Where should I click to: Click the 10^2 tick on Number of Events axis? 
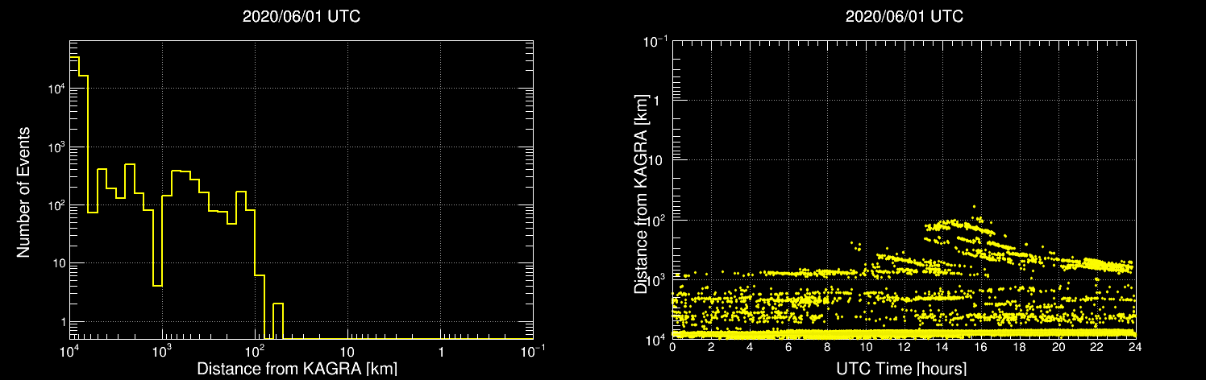pyautogui.click(x=55, y=204)
